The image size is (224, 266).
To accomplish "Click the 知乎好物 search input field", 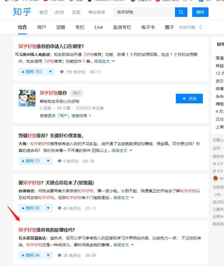I will [144, 12].
